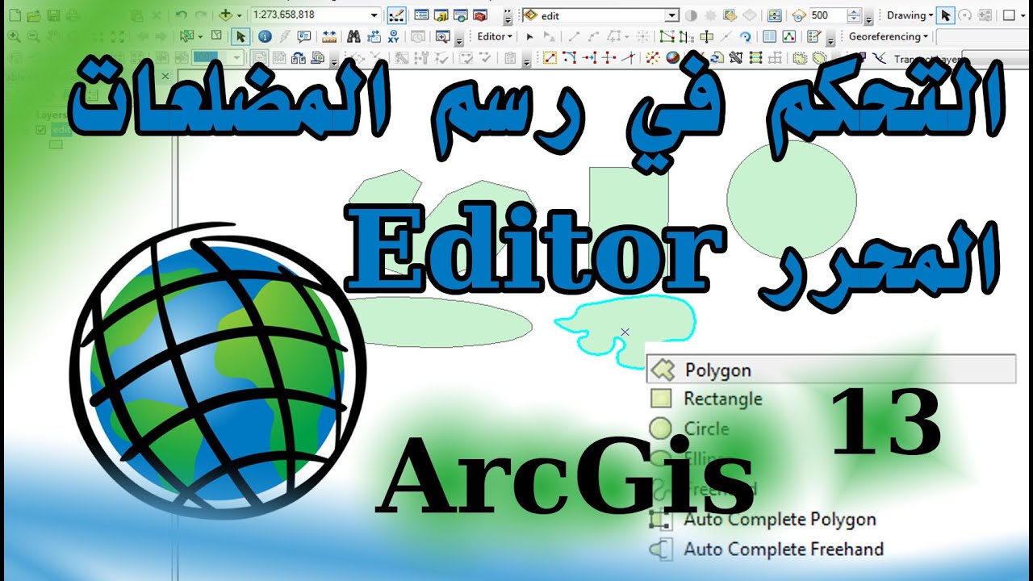Image resolution: width=1033 pixels, height=581 pixels.
Task: Open the Catalog window
Action: pos(441,15)
